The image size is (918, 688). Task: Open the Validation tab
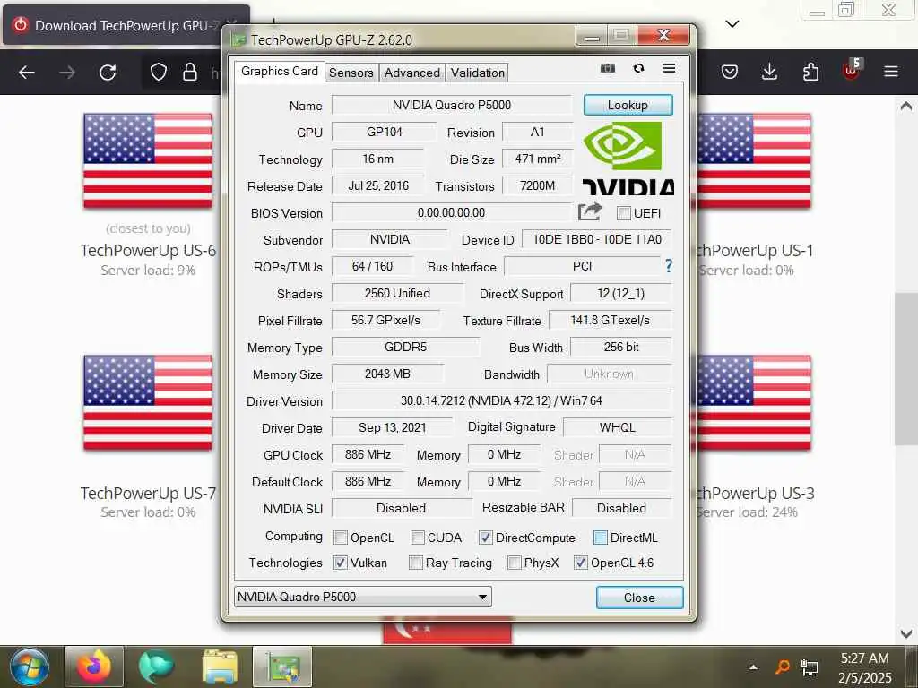477,73
